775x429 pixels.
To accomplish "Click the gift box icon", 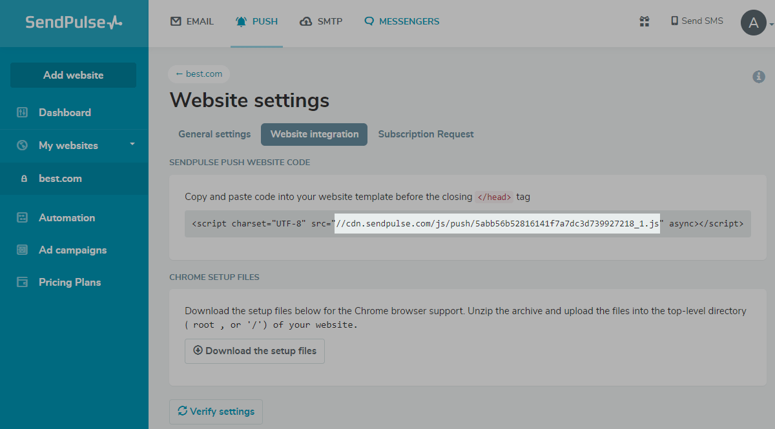I will point(645,21).
